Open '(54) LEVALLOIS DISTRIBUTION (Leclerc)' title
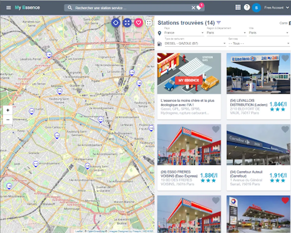291x233 pixels. (249, 103)
